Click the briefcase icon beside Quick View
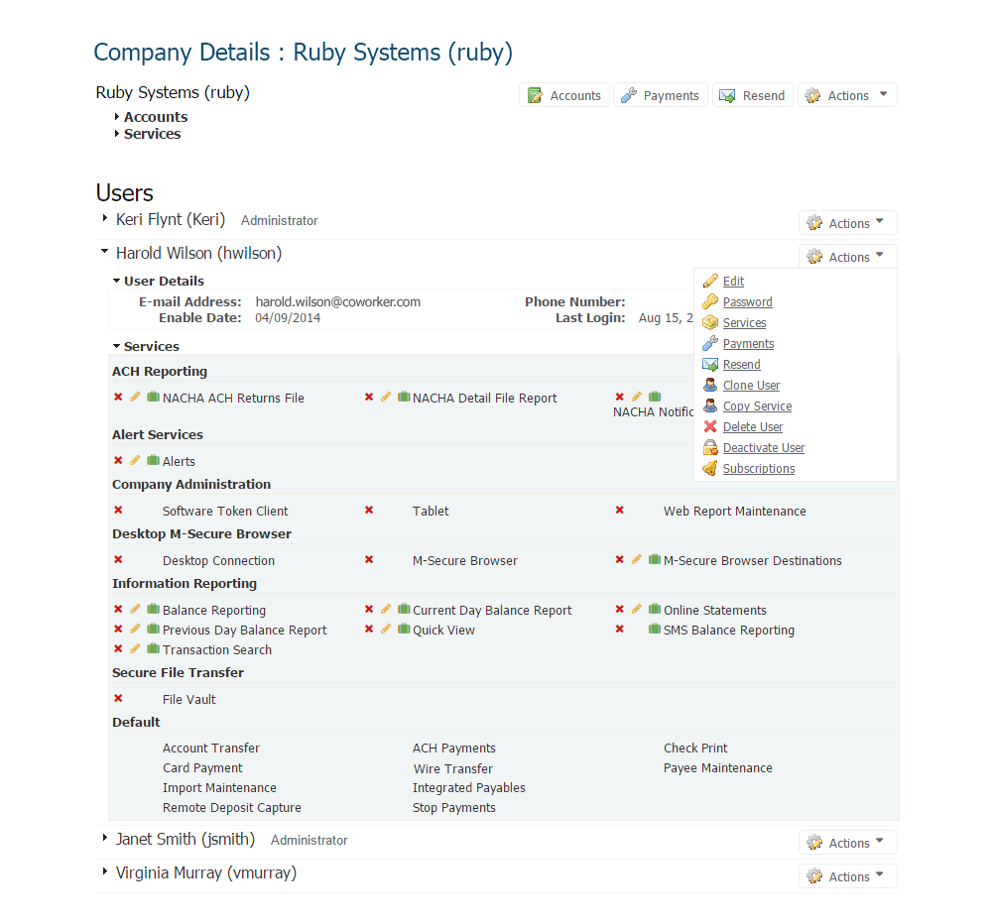992x924 pixels. point(404,630)
